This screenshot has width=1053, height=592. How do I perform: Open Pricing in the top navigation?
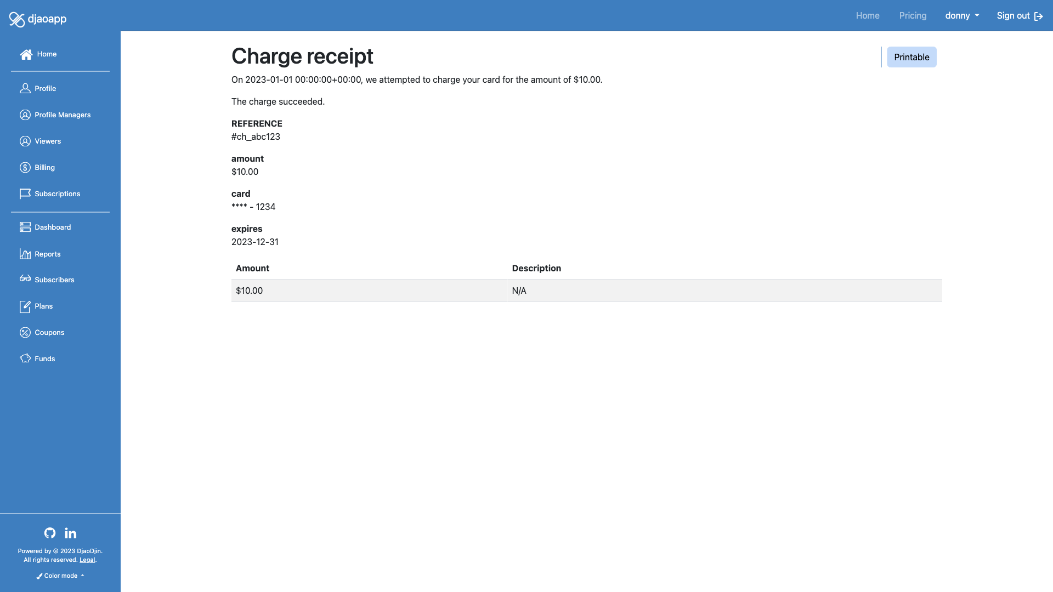pos(913,15)
